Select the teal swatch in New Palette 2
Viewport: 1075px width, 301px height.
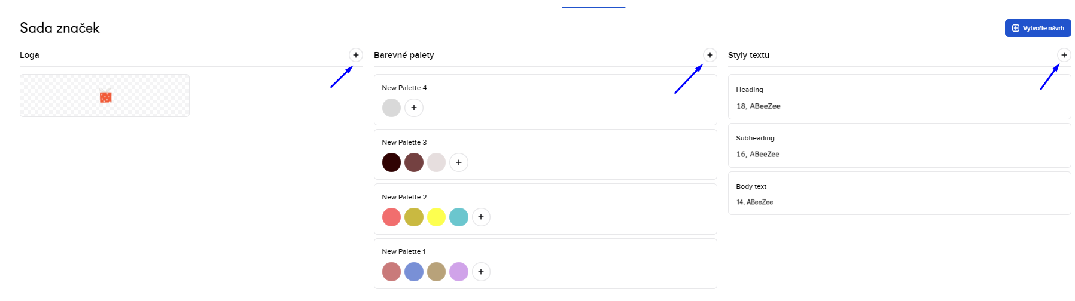pos(459,217)
